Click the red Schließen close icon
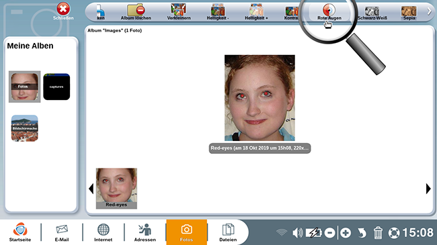 63,9
